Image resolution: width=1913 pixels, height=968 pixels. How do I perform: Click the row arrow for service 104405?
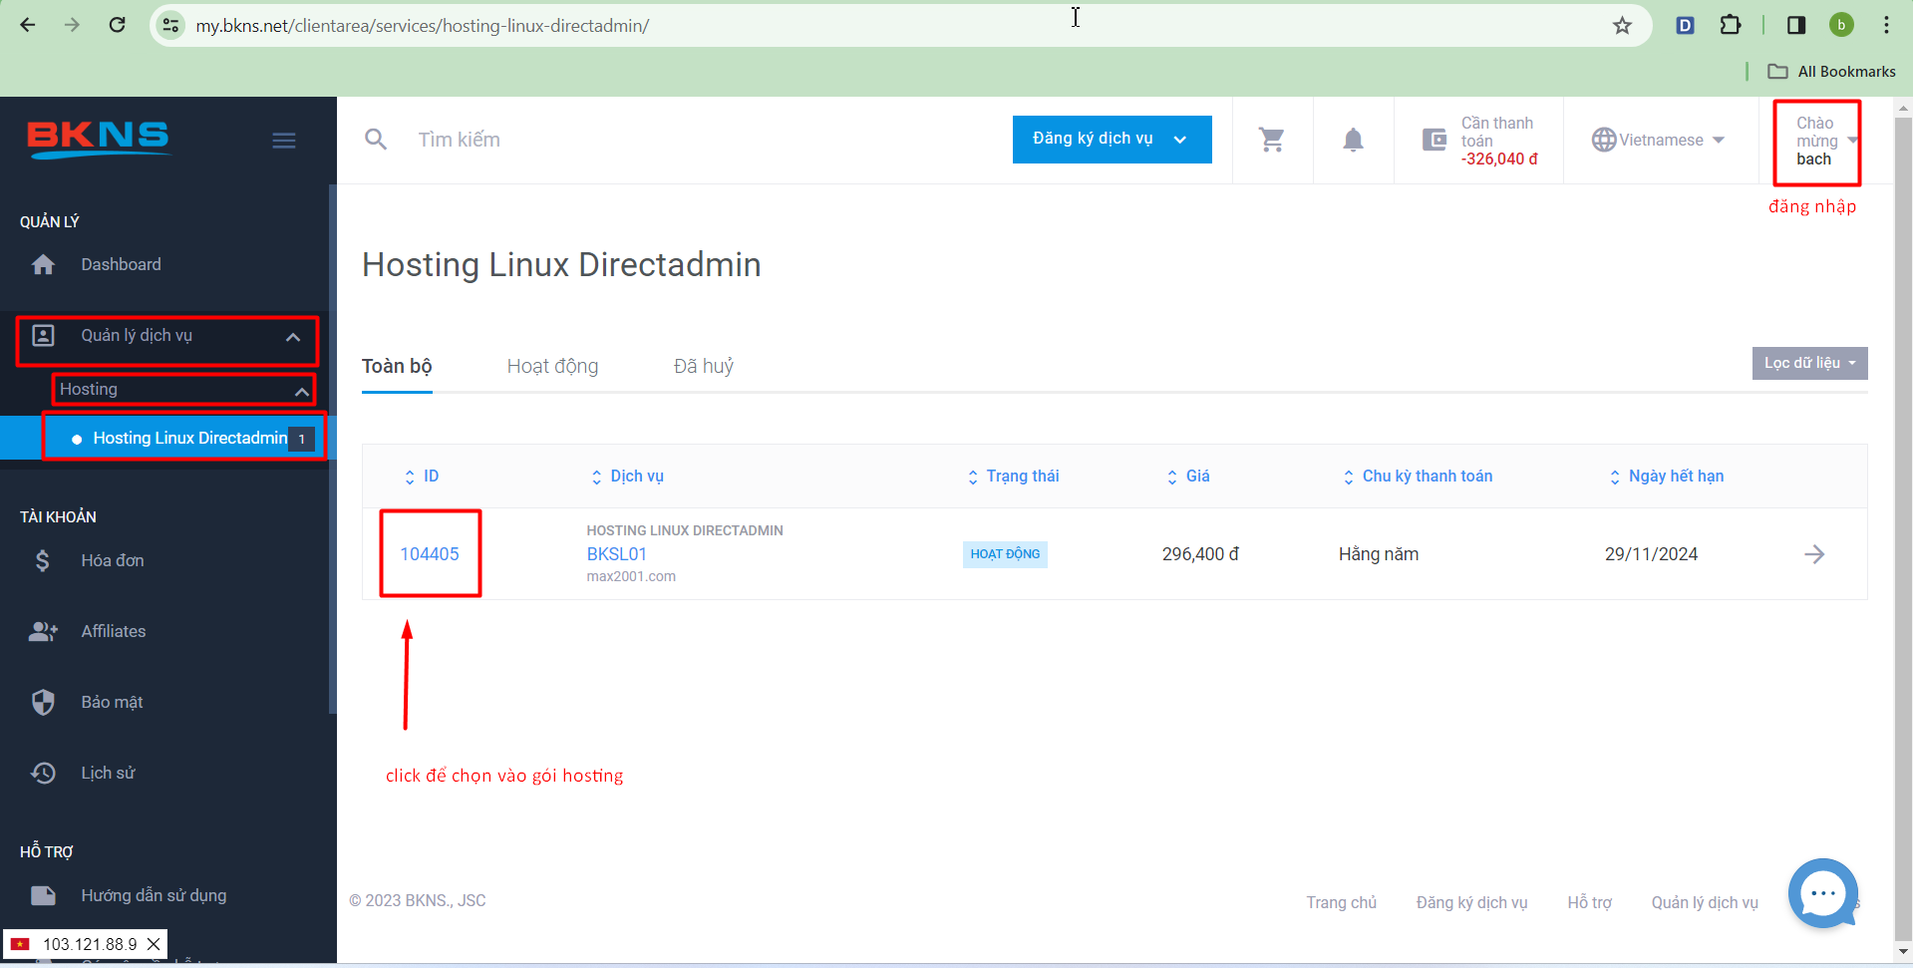tap(1814, 554)
